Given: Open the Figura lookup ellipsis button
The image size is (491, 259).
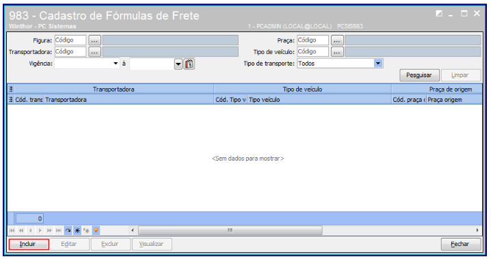Looking at the screenshot, I should pos(94,40).
